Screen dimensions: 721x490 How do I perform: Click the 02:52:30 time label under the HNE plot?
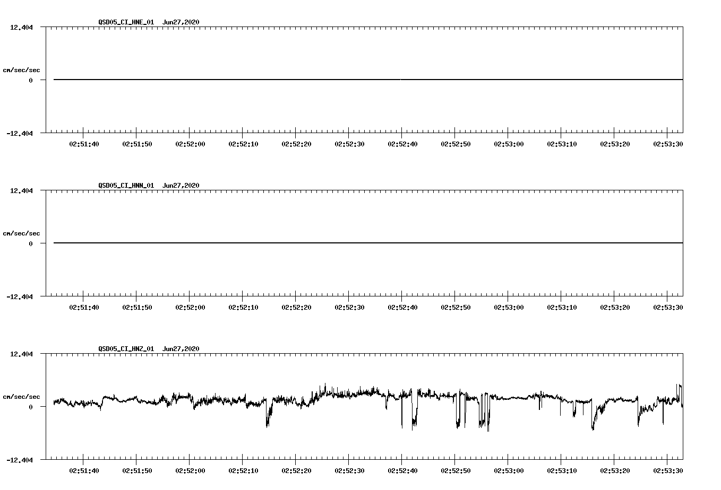pos(349,144)
